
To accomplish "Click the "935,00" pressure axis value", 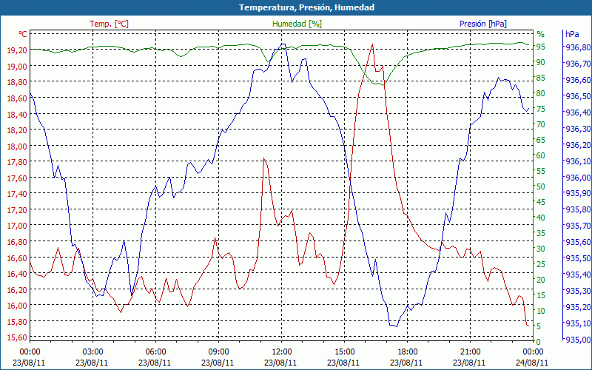I will point(576,340).
